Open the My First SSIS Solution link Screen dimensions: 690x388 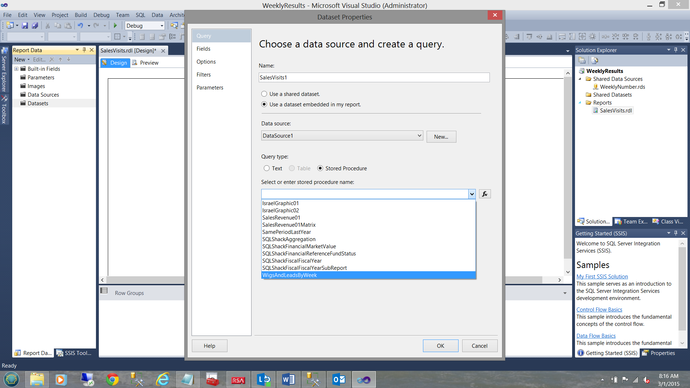[602, 276]
